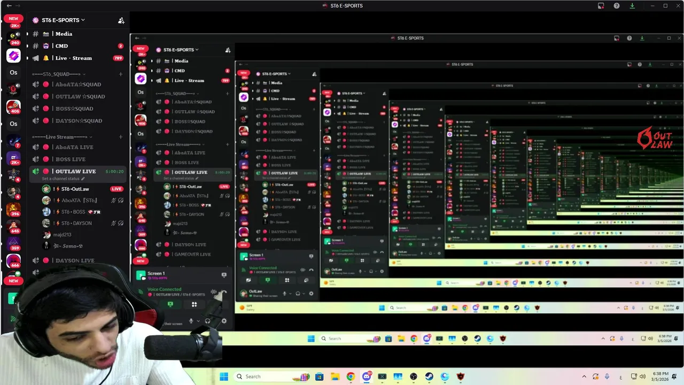Join AboATA SQUAD voice channel in main window

pyautogui.click(x=78, y=84)
